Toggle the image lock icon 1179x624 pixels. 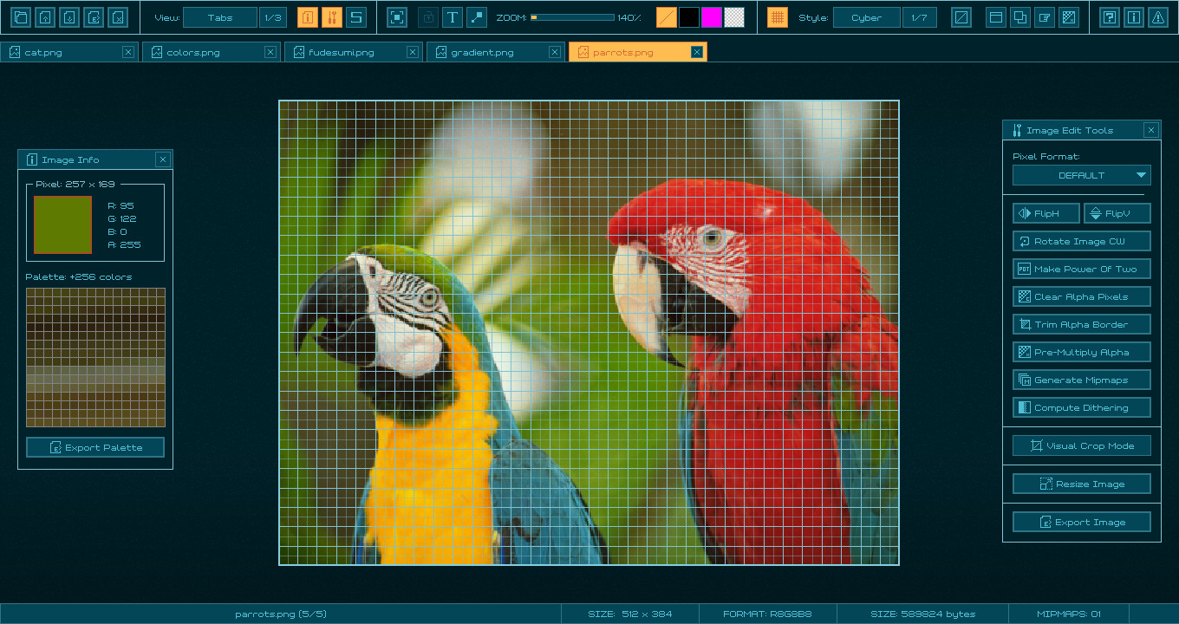tap(427, 16)
